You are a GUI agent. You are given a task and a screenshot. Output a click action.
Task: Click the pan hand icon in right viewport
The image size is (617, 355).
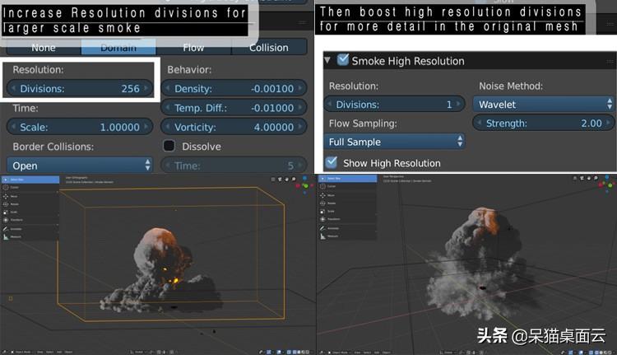click(x=589, y=179)
